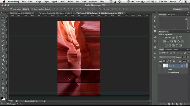
Task: Open the Character panel icon
Action: point(155,53)
